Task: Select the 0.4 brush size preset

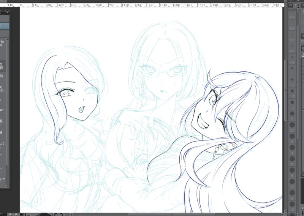Action: [292, 14]
